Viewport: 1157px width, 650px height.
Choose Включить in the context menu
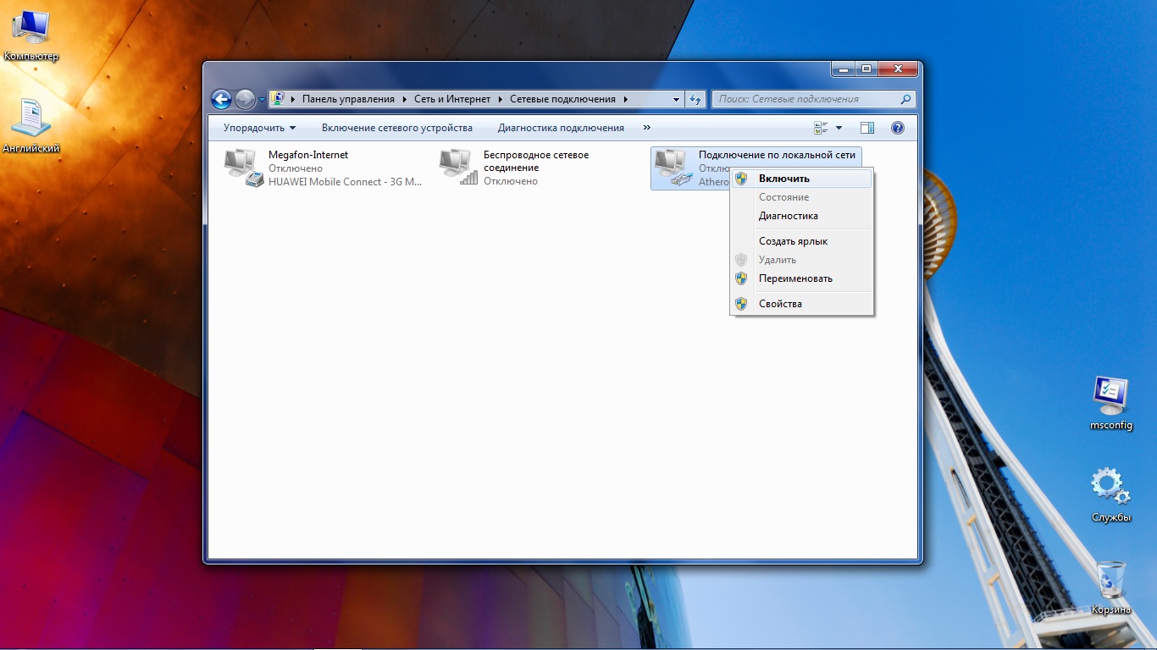[783, 179]
